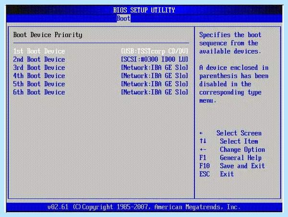Click the left arrow Select Screen icon
Image resolution: width=288 pixels, height=217 pixels.
pyautogui.click(x=201, y=133)
